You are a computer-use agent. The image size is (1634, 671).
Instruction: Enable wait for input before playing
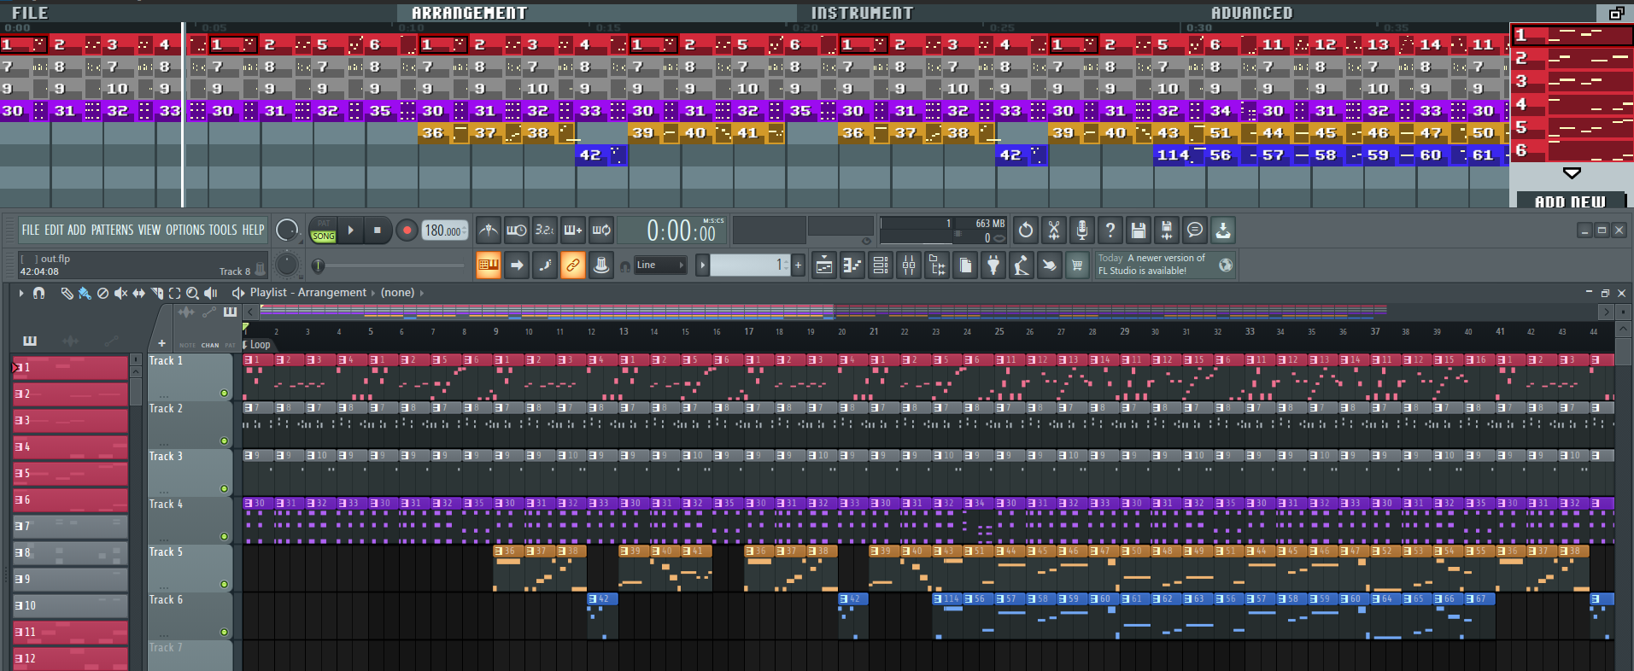point(517,230)
